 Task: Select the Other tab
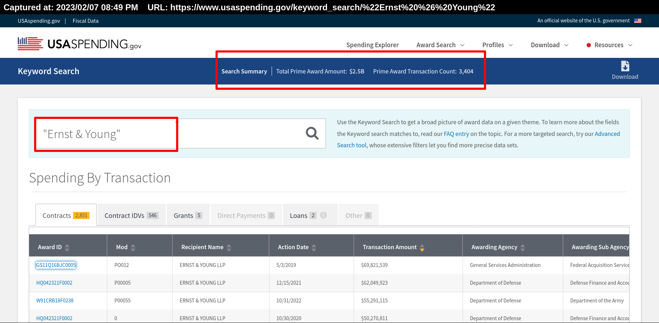click(358, 215)
